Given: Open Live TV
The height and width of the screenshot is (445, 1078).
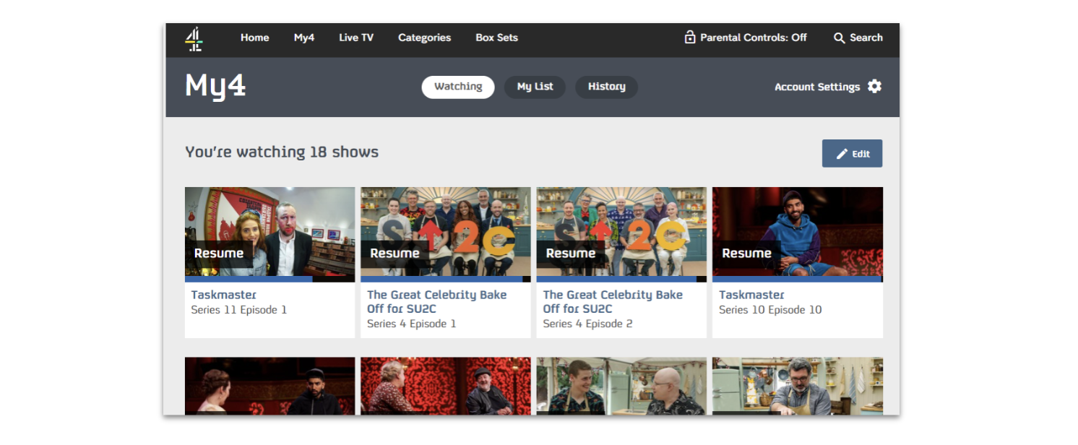Looking at the screenshot, I should click(356, 38).
